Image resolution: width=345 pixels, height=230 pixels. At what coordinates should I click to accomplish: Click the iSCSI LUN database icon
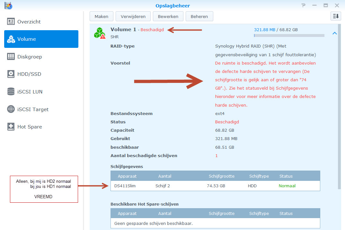[x=11, y=92]
